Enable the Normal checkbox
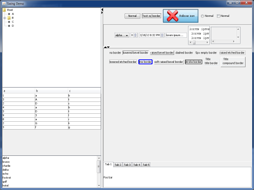The height and width of the screenshot is (190, 254). 218,16
